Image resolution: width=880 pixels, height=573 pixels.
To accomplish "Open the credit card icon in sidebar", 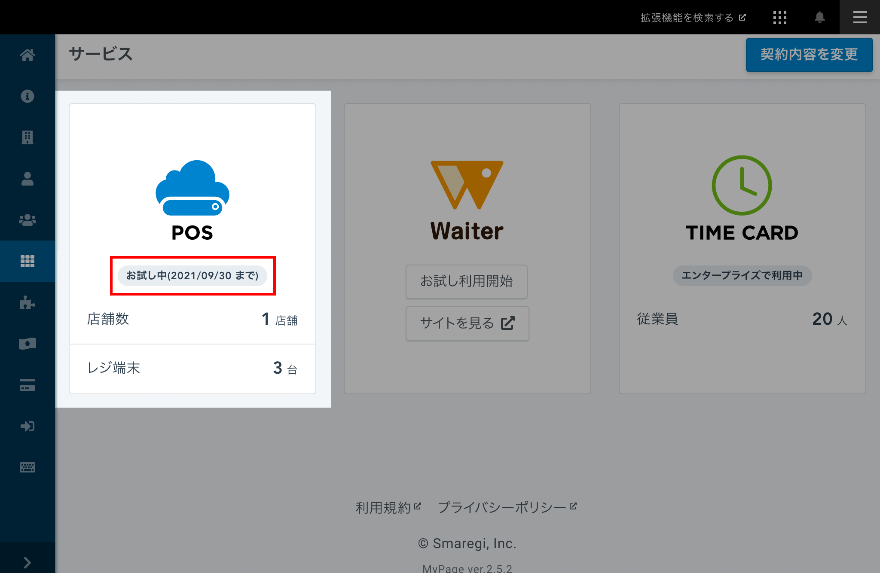I will (27, 385).
